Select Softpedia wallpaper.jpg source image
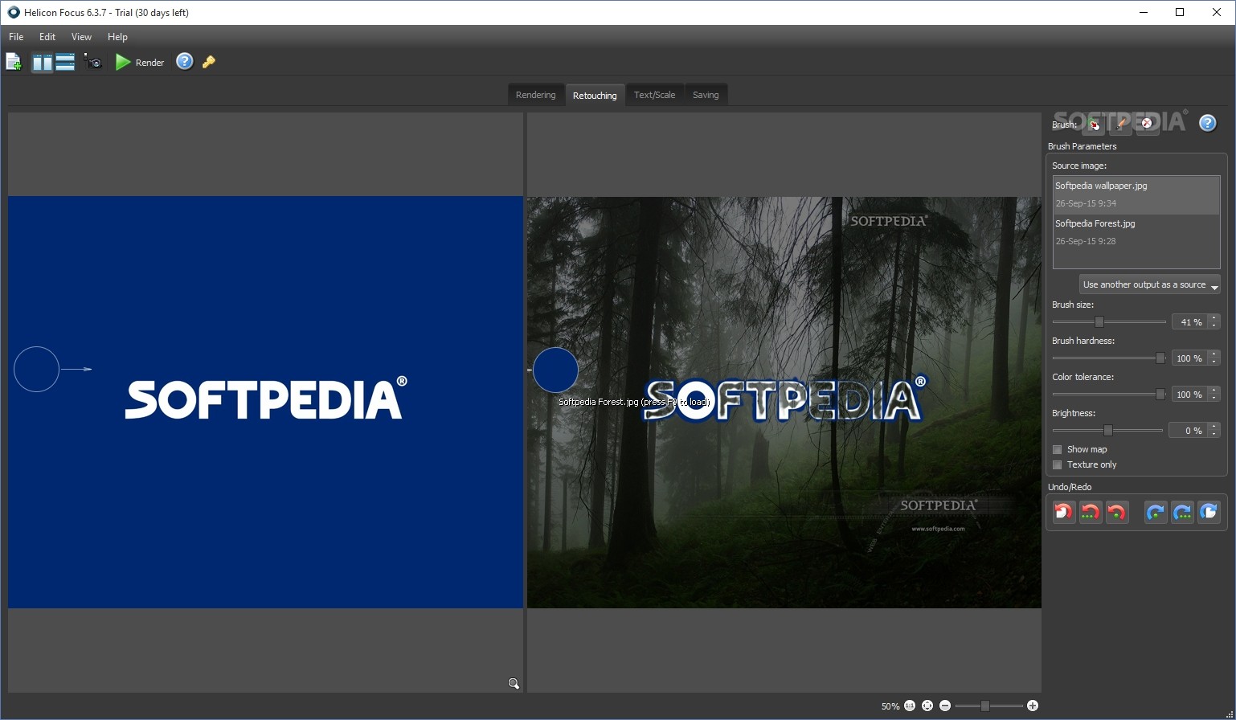The width and height of the screenshot is (1236, 720). [x=1136, y=194]
